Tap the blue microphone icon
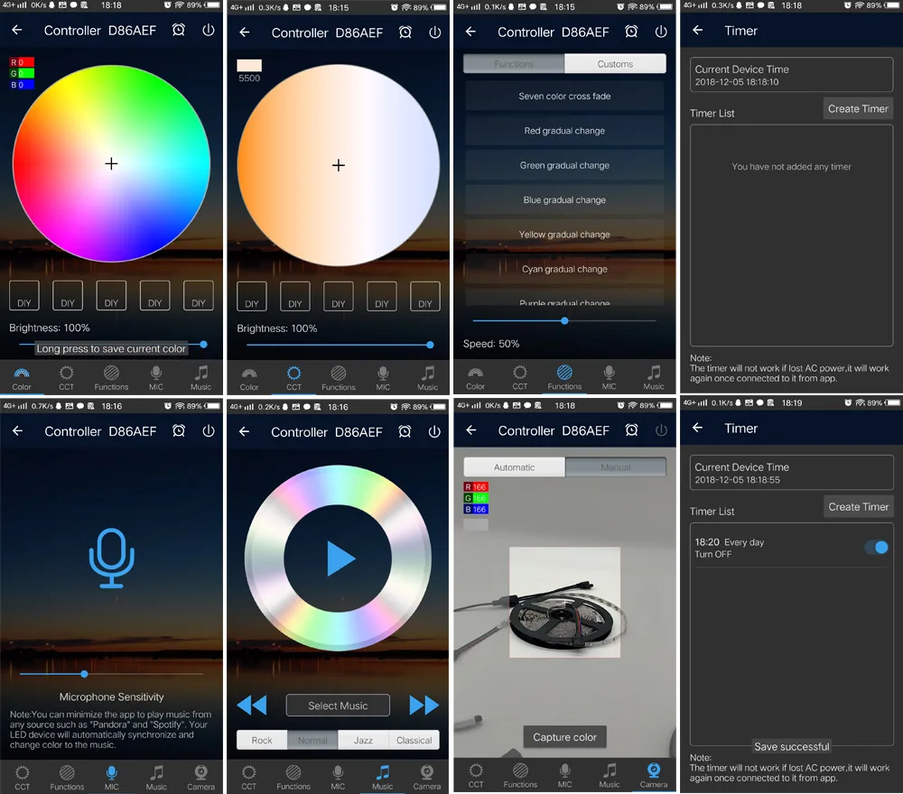Screen dimensions: 903x794 click(x=112, y=559)
